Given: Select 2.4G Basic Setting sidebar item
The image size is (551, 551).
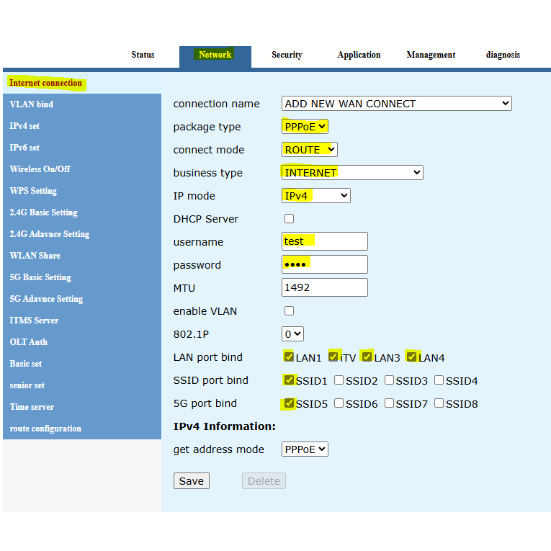Looking at the screenshot, I should click(43, 212).
